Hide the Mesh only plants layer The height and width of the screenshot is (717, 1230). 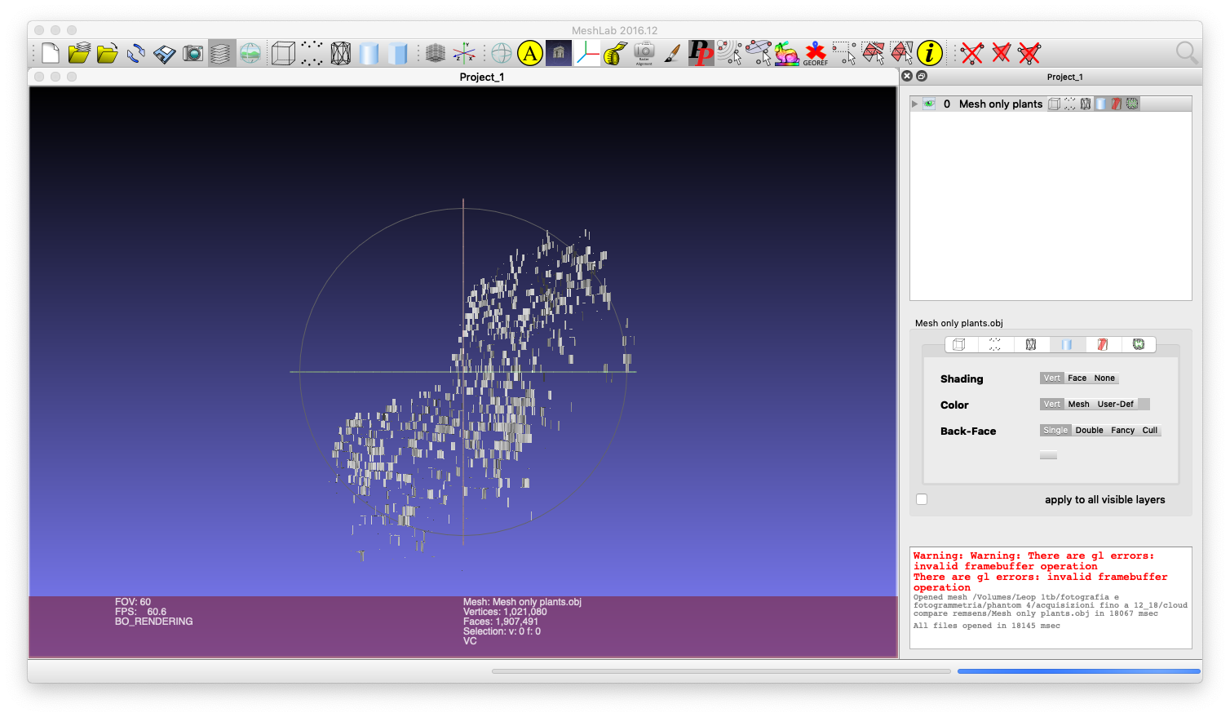[x=930, y=104]
